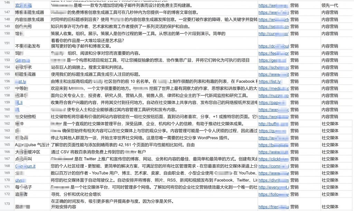354x211 pixels.
Task: Click the cell starting 您的个人社区经理
Action: click(x=154, y=166)
